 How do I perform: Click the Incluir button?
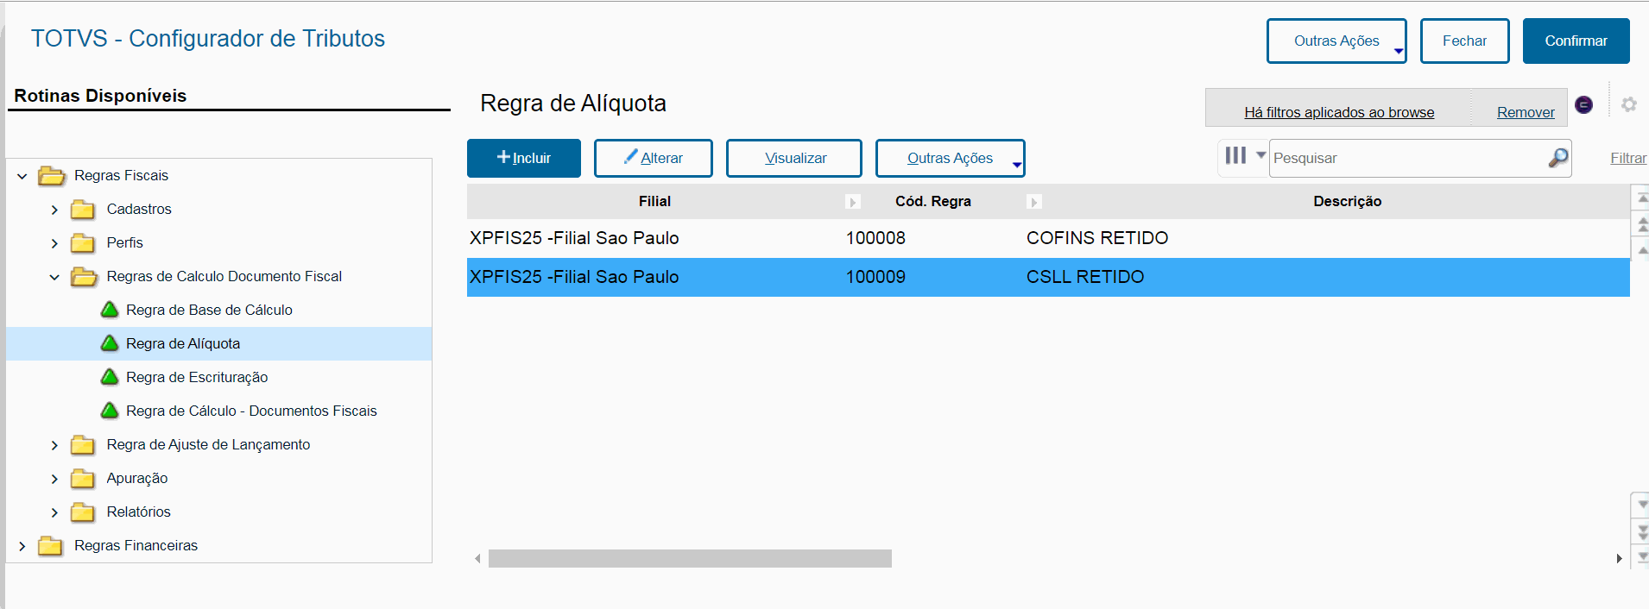(523, 158)
